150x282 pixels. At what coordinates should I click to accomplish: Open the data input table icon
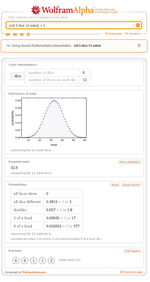point(21,34)
